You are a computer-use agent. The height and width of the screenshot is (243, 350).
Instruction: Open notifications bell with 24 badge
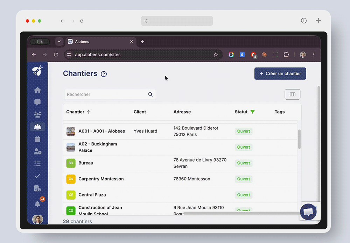[x=37, y=203]
